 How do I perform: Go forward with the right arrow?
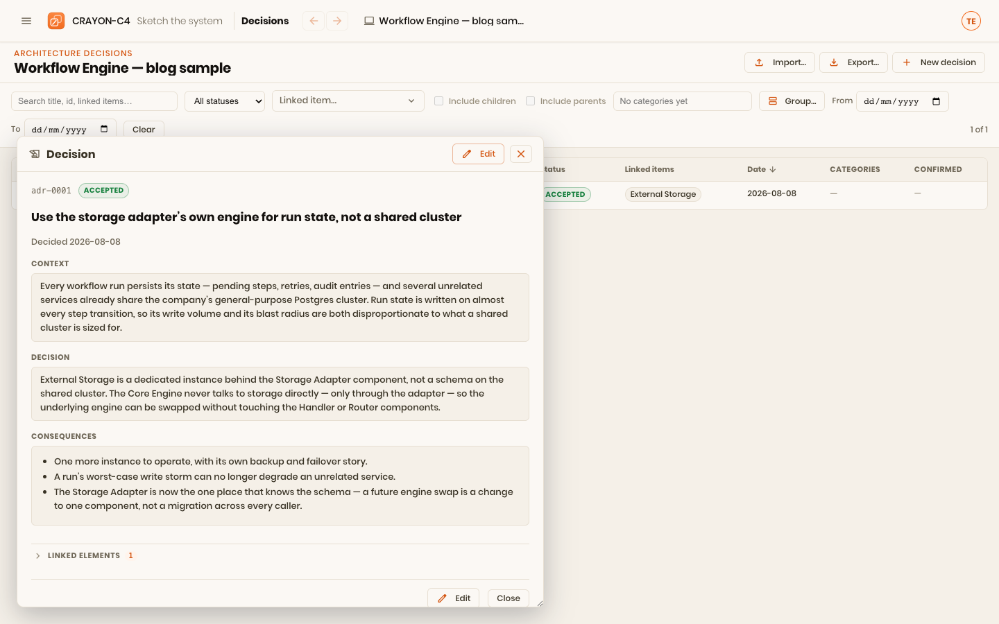(337, 21)
